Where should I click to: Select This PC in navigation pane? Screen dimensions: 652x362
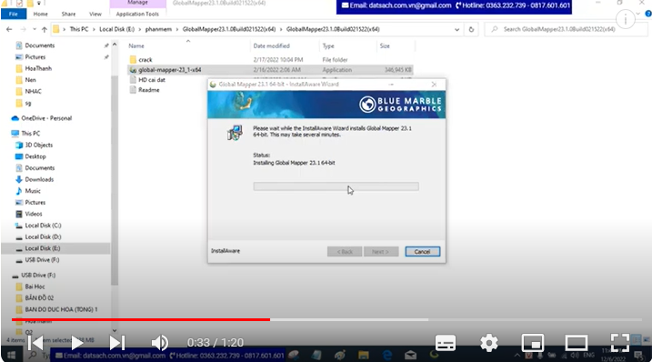30,134
